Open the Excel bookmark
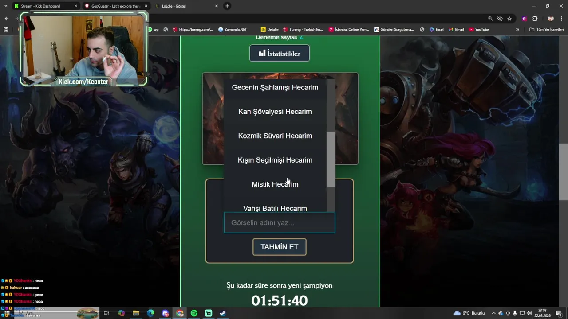 click(x=436, y=30)
